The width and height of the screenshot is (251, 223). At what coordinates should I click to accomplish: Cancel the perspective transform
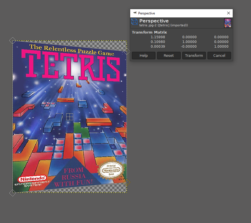pos(219,55)
